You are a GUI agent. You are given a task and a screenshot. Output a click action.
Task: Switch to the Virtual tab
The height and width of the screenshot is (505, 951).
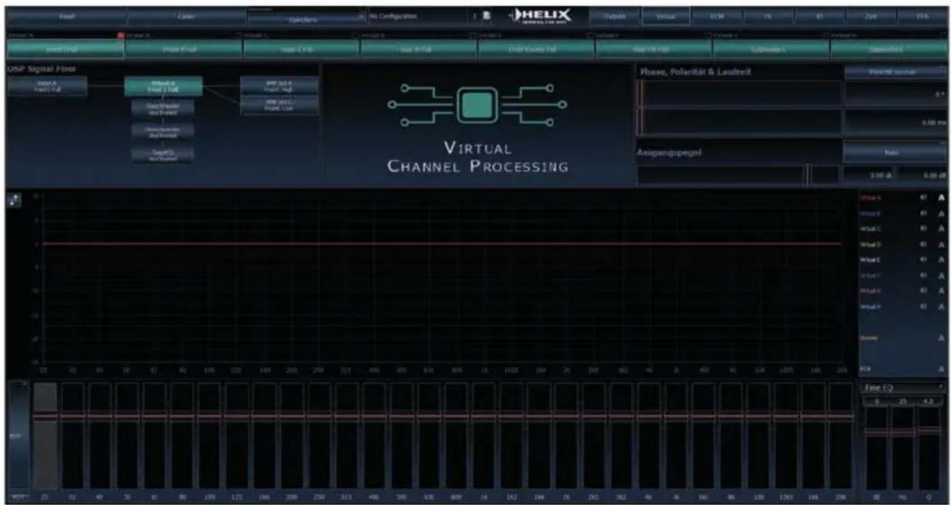point(666,16)
